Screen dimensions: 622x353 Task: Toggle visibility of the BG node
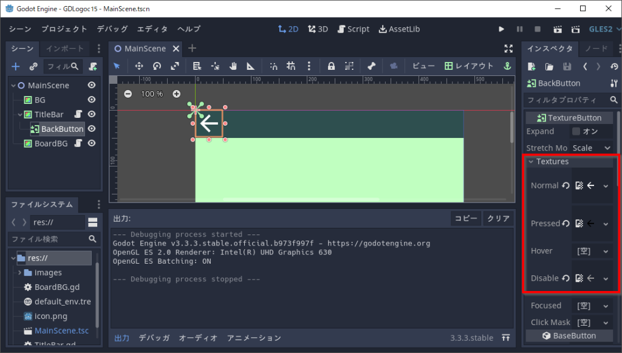click(92, 100)
